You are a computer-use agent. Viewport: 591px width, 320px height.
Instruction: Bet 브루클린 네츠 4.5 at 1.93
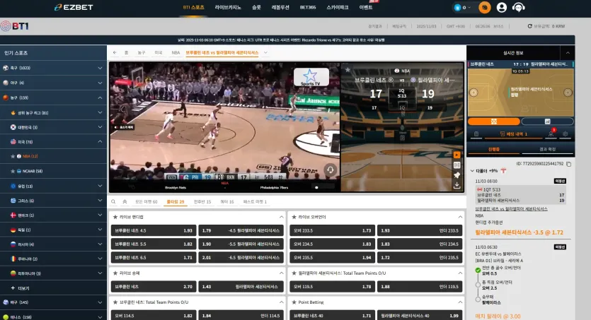(x=154, y=230)
